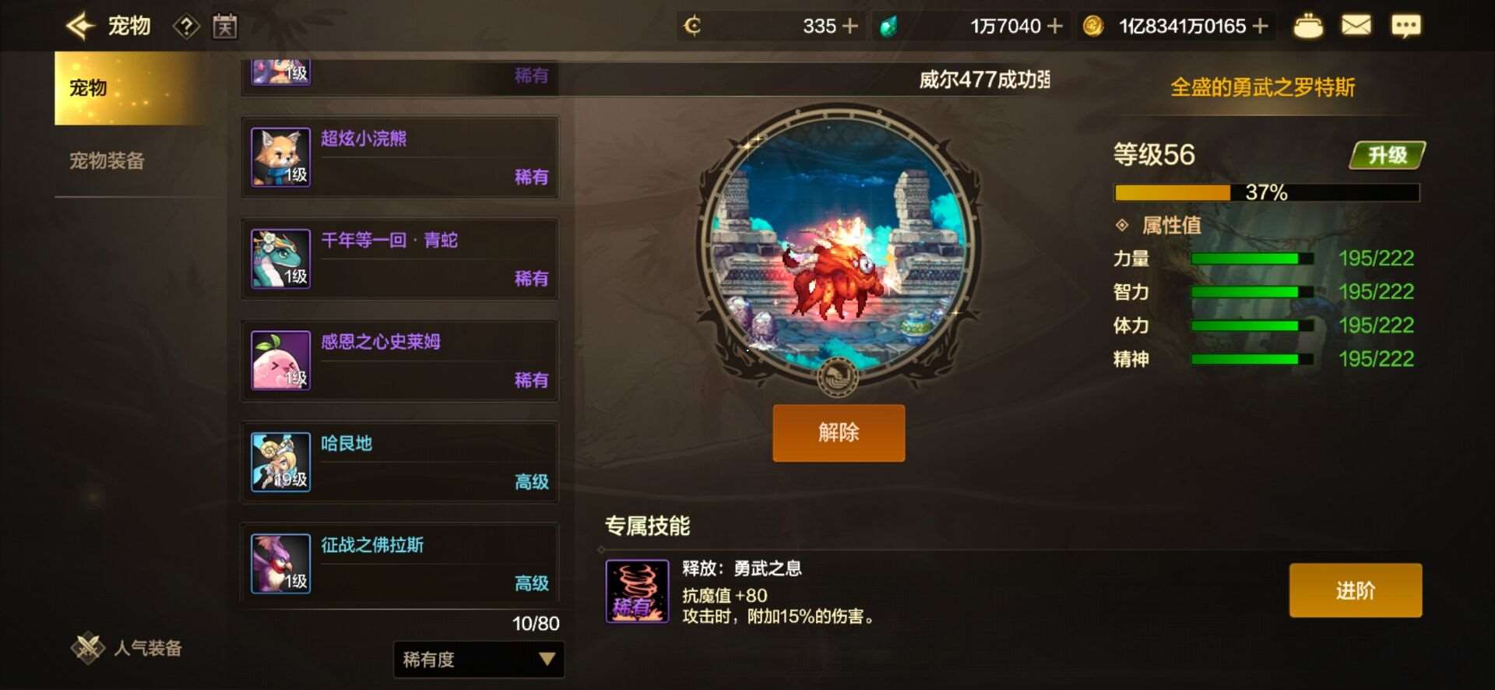Click the round emblem below pet portrait
The height and width of the screenshot is (690, 1495).
coord(838,377)
